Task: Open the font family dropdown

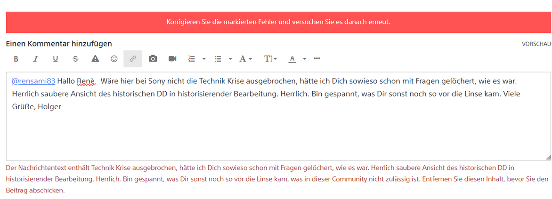Action: pyautogui.click(x=245, y=59)
